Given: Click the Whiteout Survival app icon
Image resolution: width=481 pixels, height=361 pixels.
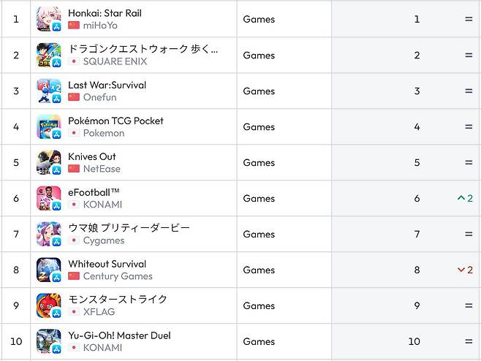Looking at the screenshot, I should (48, 270).
